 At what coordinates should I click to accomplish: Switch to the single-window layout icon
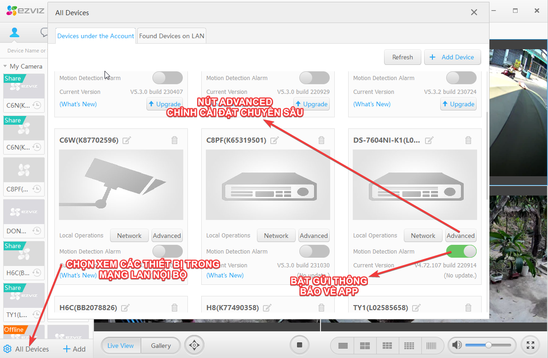(x=343, y=346)
